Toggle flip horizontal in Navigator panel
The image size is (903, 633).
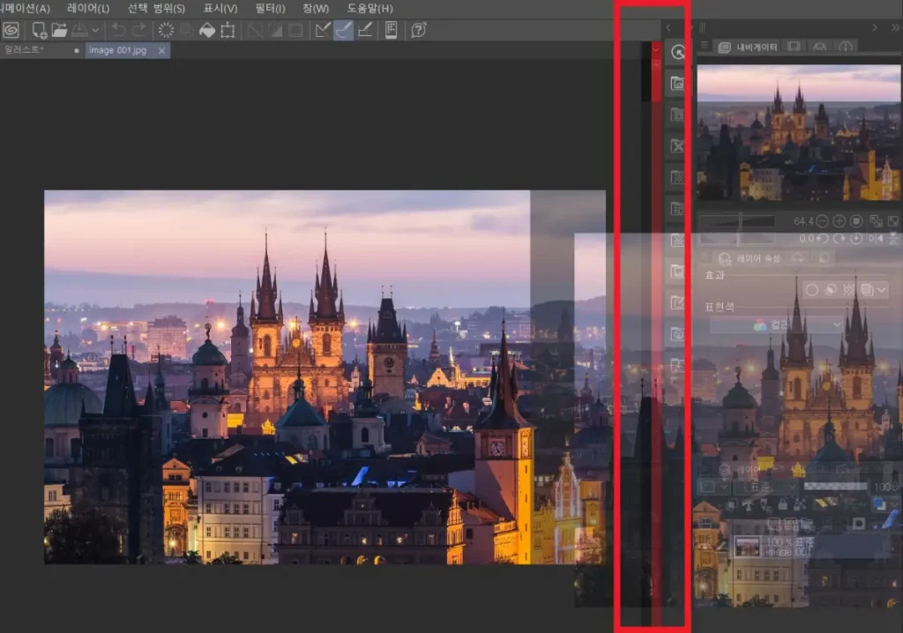pos(876,239)
